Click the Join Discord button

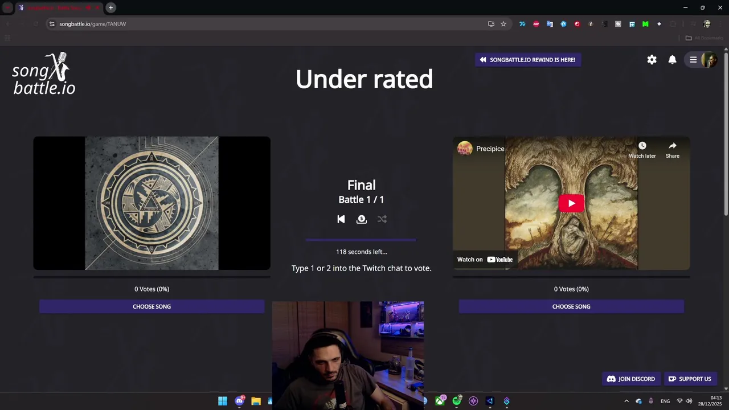(x=631, y=379)
